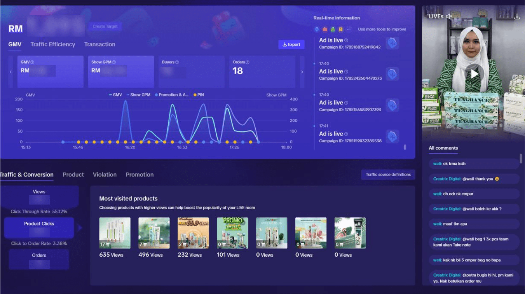Open help for campaign 1785188752419842 ad

346,40
